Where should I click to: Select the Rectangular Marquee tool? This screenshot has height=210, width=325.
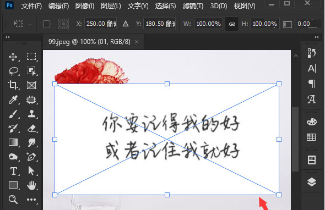(x=31, y=57)
